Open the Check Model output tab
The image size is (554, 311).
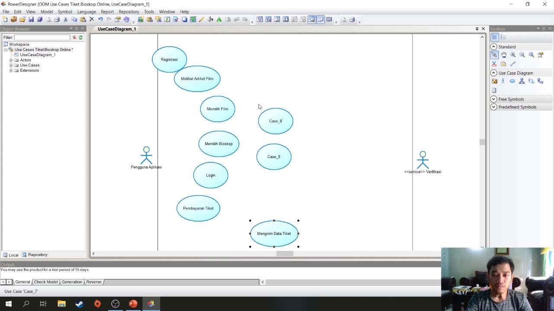(x=46, y=282)
